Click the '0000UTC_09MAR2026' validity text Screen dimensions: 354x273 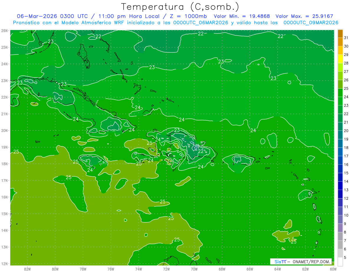[x=311, y=23]
